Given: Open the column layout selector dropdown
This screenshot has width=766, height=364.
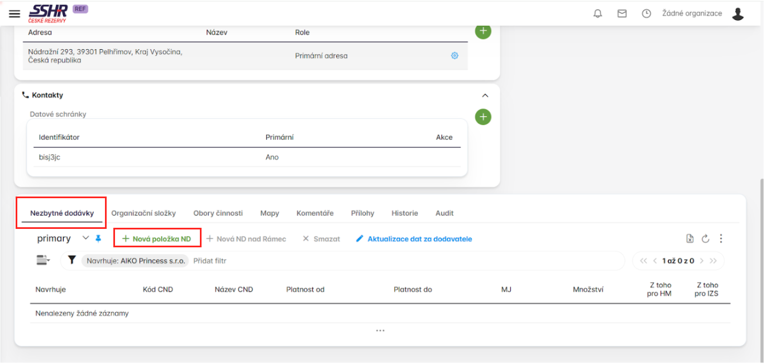Looking at the screenshot, I should 43,260.
